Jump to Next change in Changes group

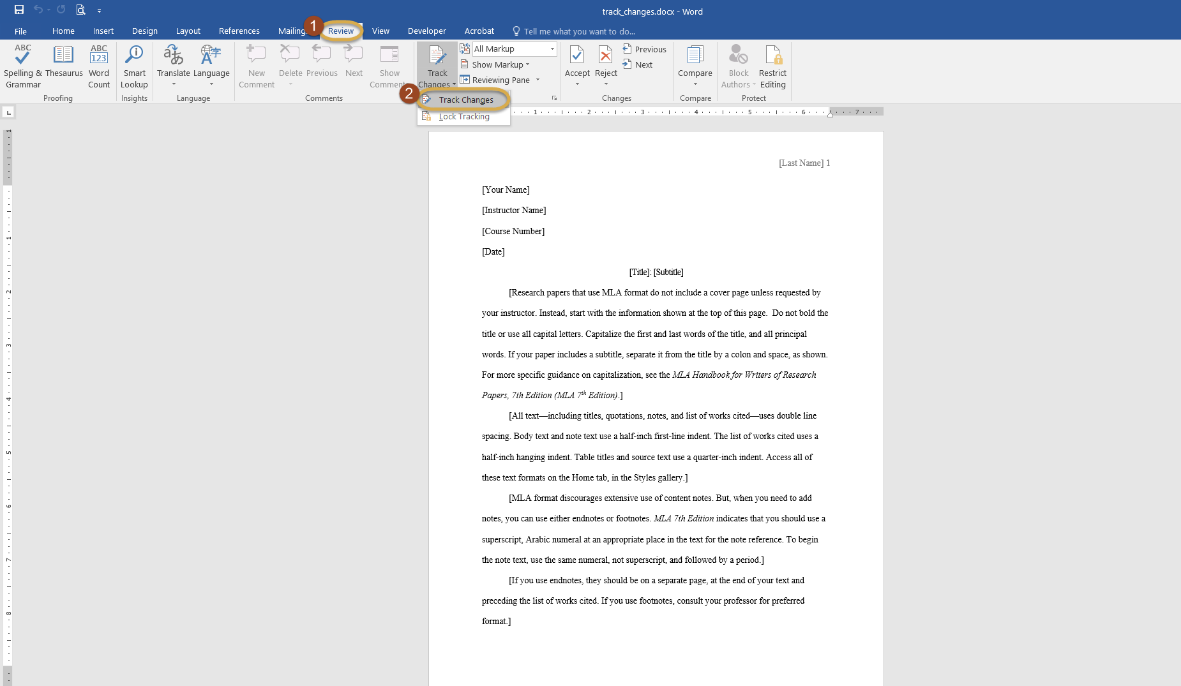[x=638, y=64]
